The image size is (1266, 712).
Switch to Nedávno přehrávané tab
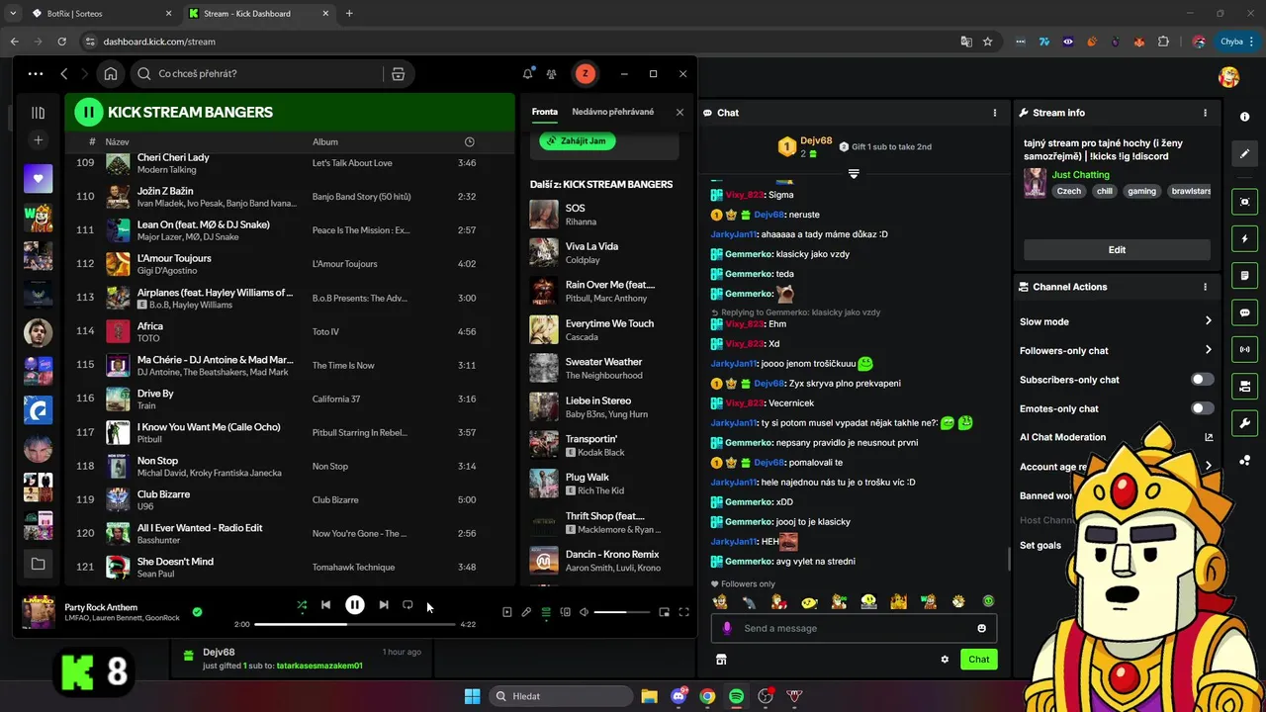(x=612, y=112)
